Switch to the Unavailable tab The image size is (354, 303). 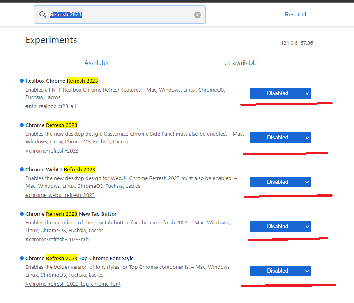pos(241,63)
